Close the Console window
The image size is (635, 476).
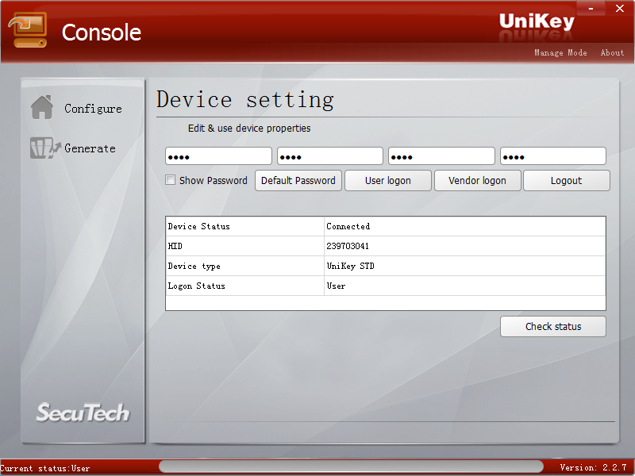620,8
